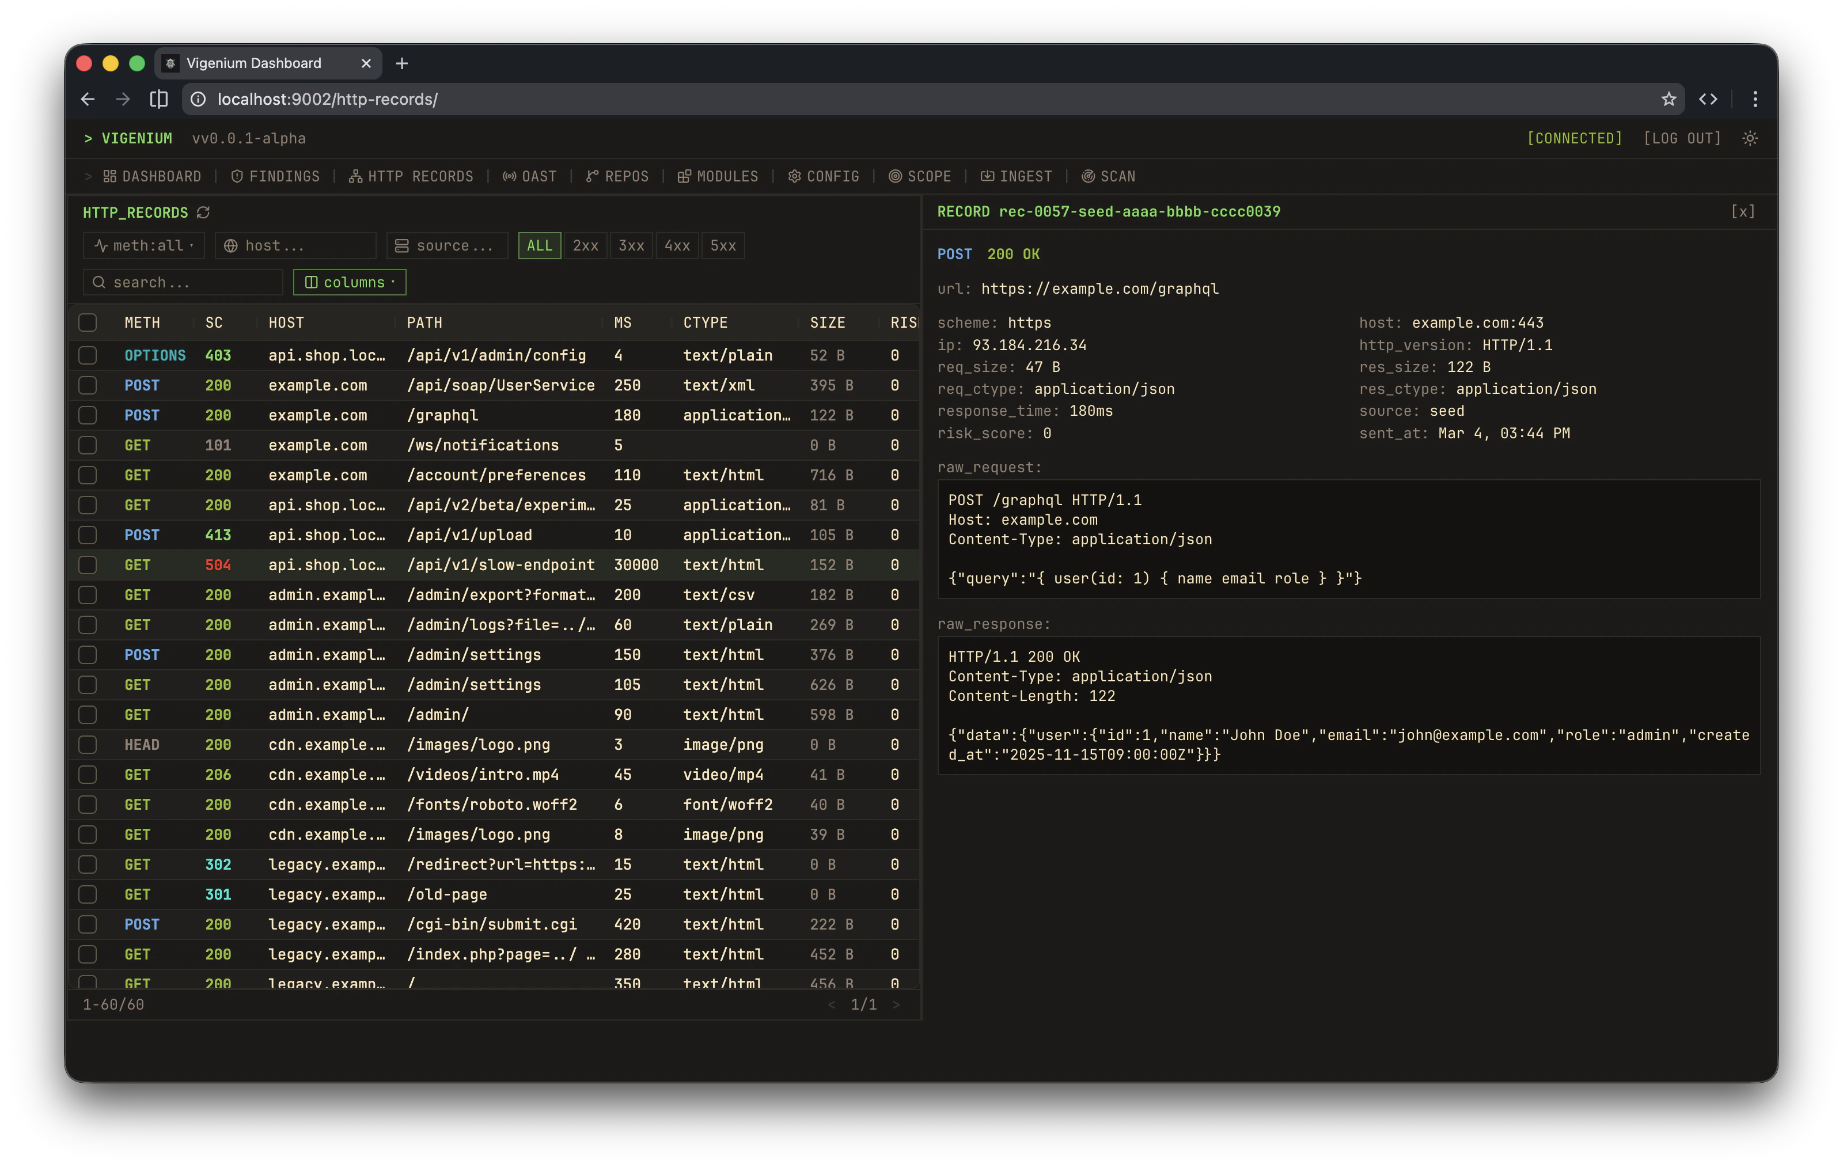Navigate to the FINDINGS section

(275, 176)
